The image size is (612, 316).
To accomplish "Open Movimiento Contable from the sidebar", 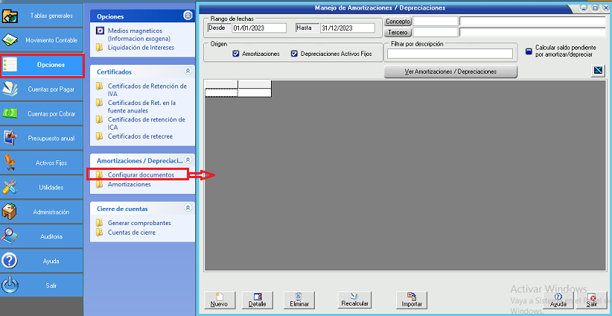I will 10,39.
